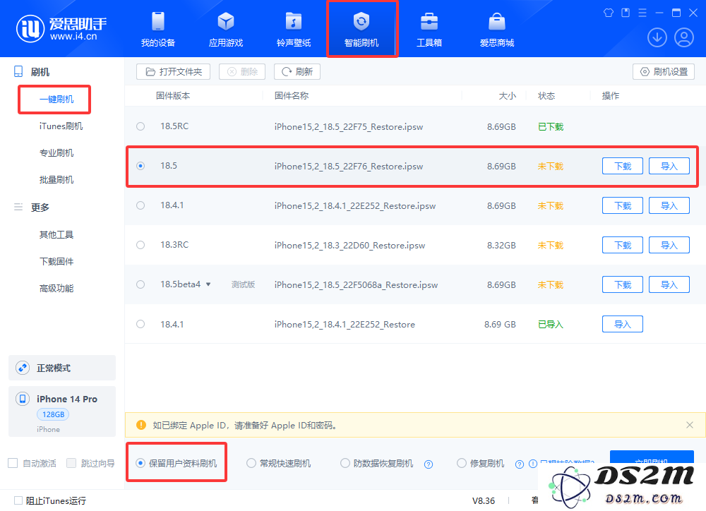Image resolution: width=706 pixels, height=511 pixels.
Task: Click the skin (shirt) icon in title bar
Action: coord(609,13)
